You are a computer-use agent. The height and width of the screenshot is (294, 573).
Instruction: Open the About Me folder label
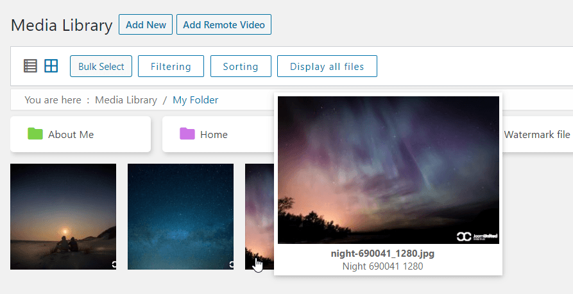71,135
